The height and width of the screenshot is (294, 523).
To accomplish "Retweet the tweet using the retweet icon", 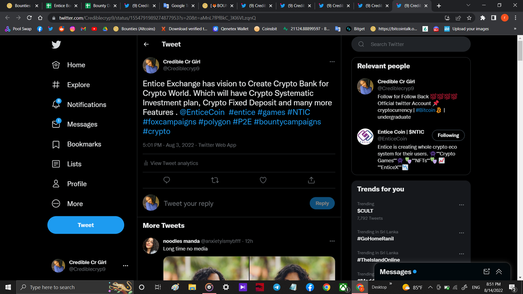I will (x=215, y=180).
